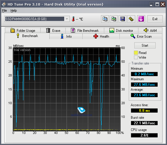
Task: Expand the drive selection dropdown arrow
Action: (67, 19)
